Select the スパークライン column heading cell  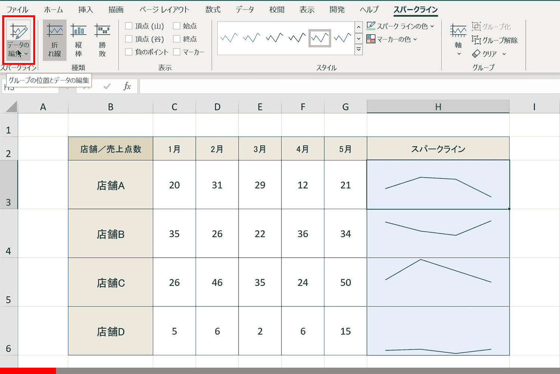[438, 149]
